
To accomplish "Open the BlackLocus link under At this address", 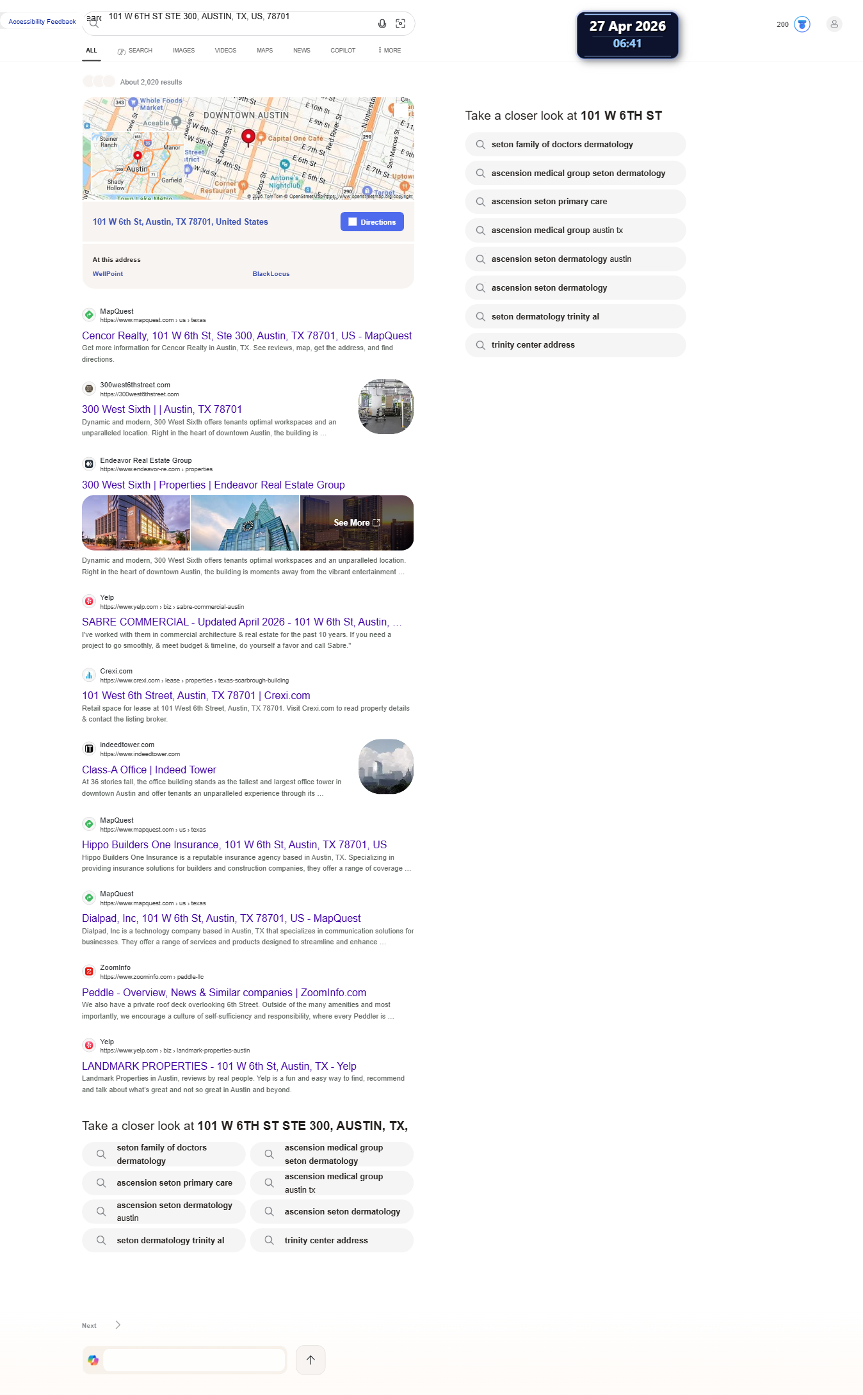I will [x=271, y=274].
